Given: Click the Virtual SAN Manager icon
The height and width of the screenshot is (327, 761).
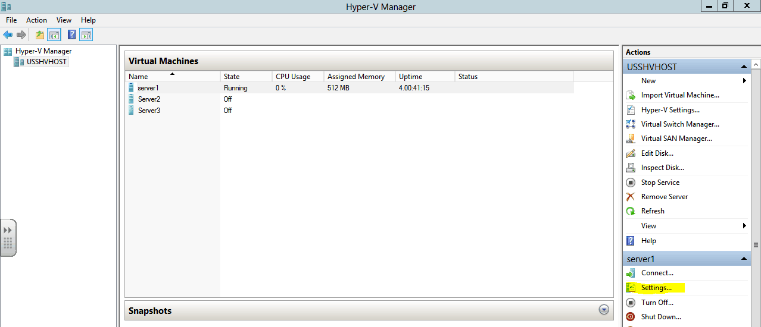Looking at the screenshot, I should pyautogui.click(x=631, y=139).
